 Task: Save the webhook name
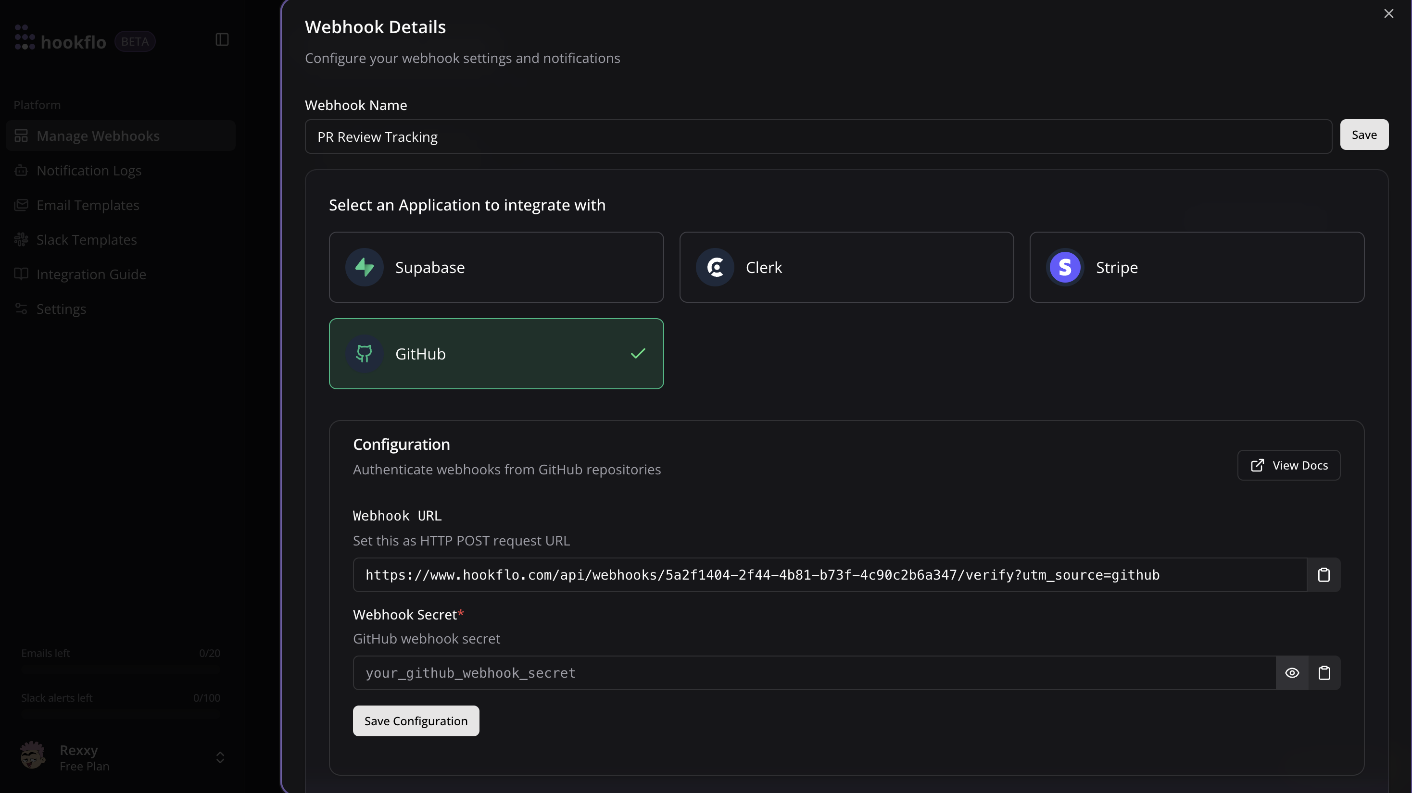pos(1363,135)
